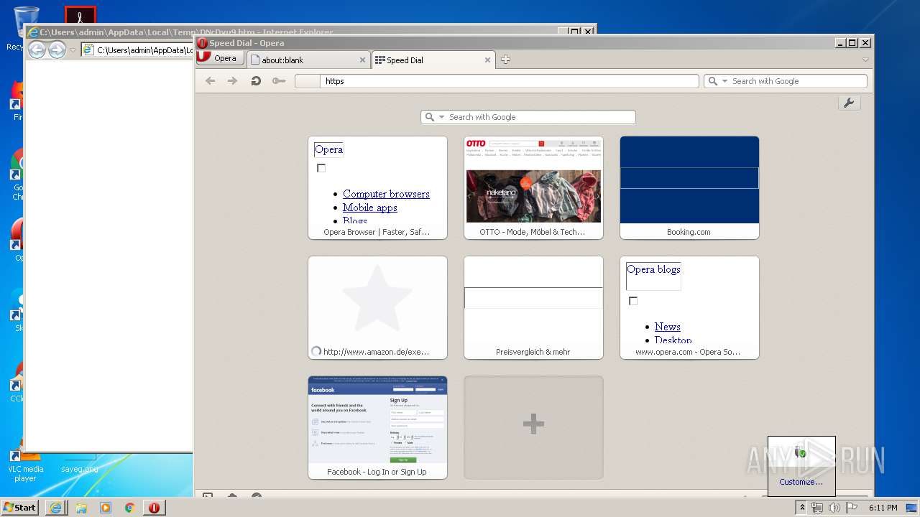Go back in Opera
The image size is (920, 517).
[210, 81]
